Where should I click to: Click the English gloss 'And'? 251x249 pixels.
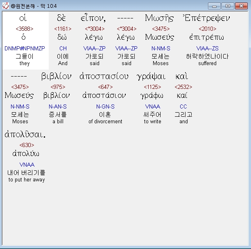[x=63, y=63]
